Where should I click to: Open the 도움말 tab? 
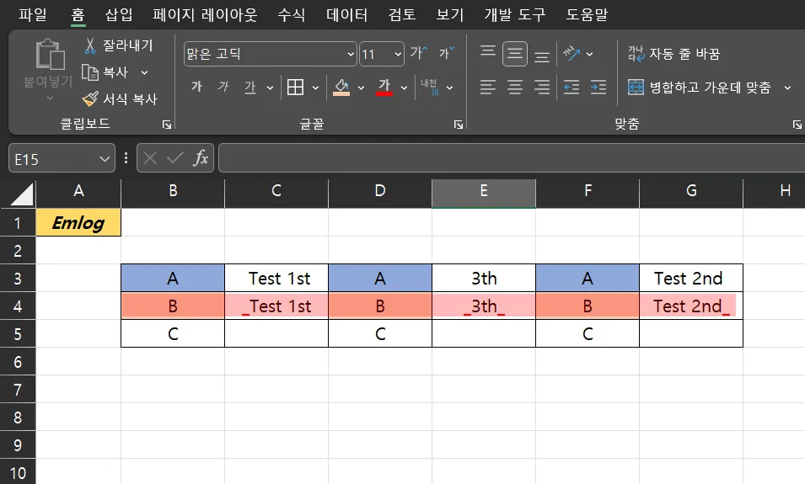pyautogui.click(x=587, y=14)
